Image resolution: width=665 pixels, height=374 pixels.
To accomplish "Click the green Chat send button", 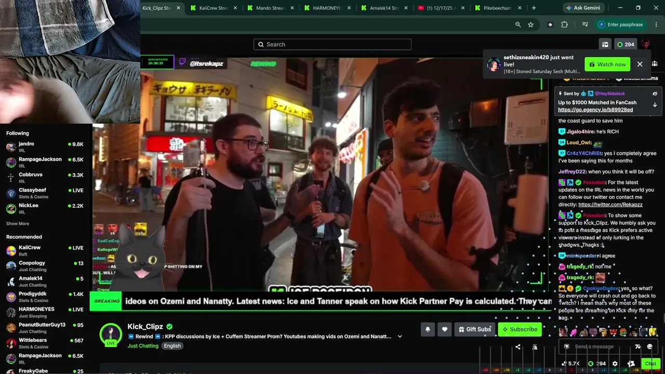I will coord(650,364).
